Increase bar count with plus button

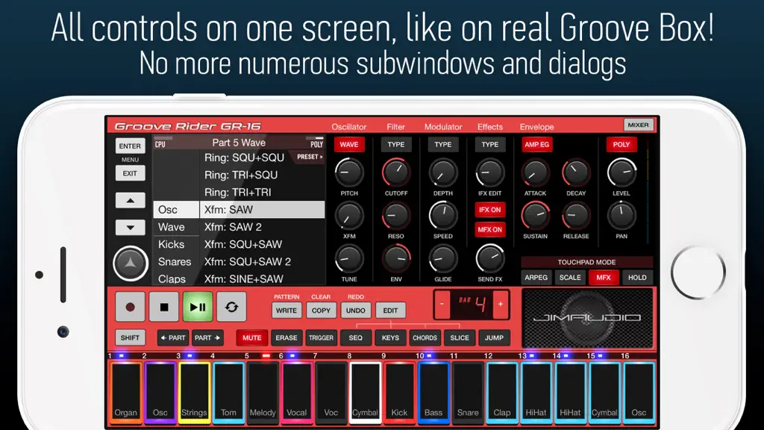(x=501, y=305)
